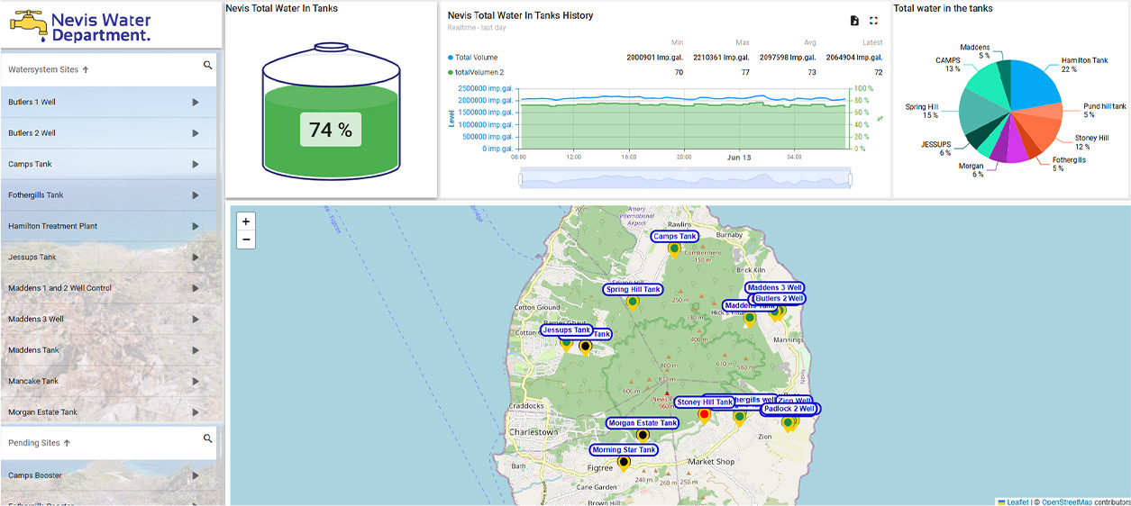Toggle the totalVolumen 2 legend entry
This screenshot has height=506, width=1131.
coord(479,72)
